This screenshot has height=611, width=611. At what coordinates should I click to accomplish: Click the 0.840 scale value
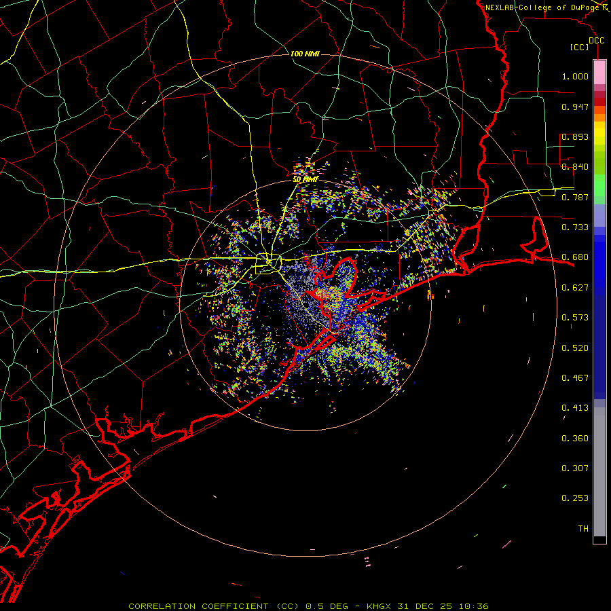click(575, 167)
